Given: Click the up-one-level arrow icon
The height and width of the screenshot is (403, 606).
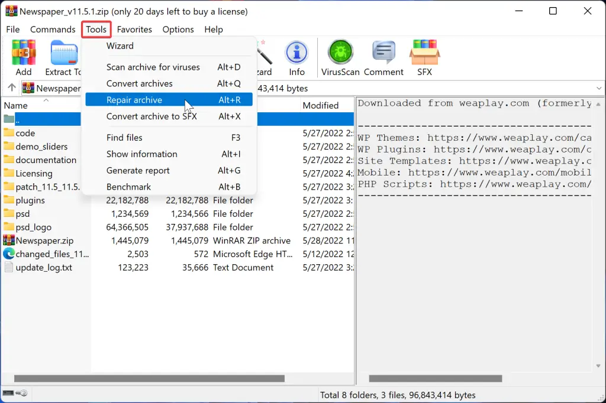Looking at the screenshot, I should click(x=10, y=88).
